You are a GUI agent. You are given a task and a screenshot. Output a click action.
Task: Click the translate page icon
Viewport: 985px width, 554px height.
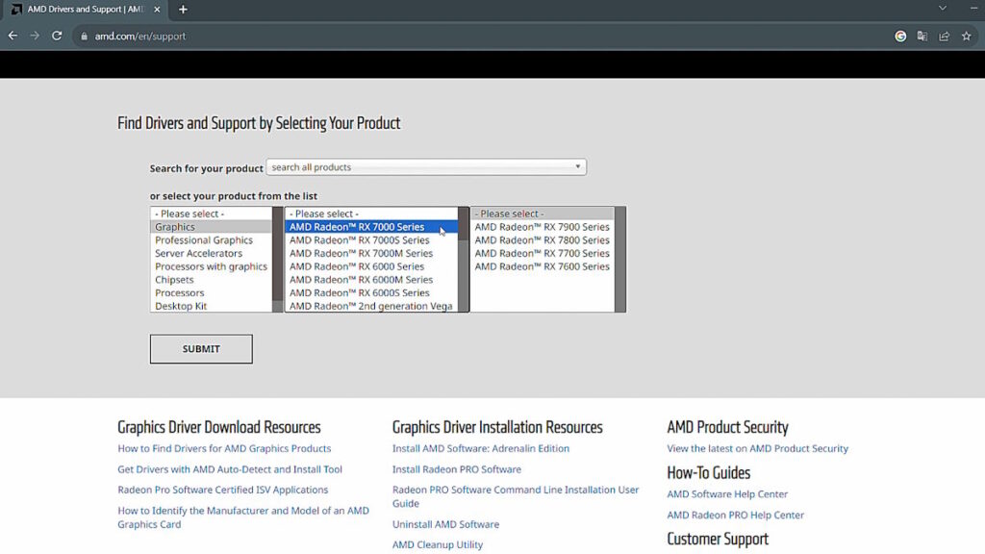922,36
